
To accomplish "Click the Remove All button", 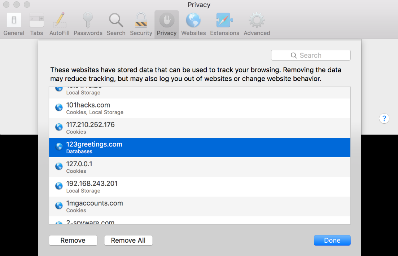I will point(128,240).
